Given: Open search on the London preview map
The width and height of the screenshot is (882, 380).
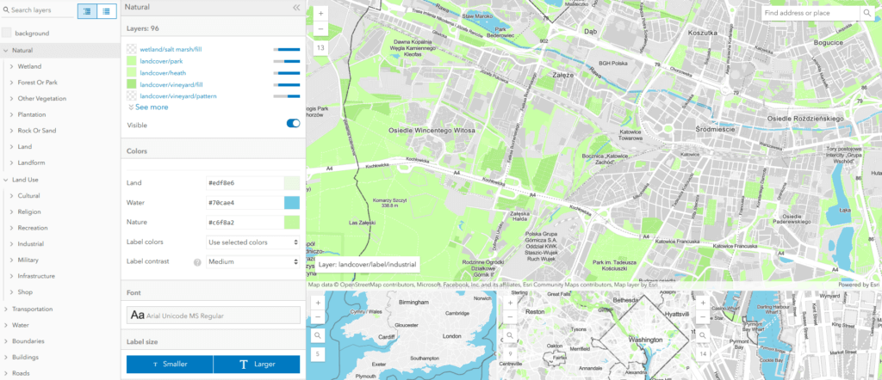Looking at the screenshot, I should (318, 335).
